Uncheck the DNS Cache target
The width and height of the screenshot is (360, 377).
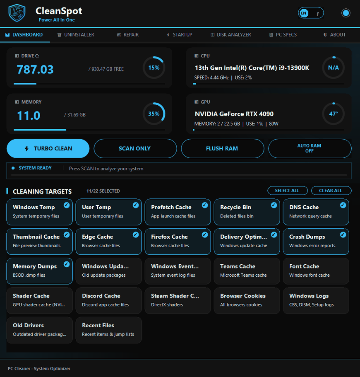click(316, 212)
